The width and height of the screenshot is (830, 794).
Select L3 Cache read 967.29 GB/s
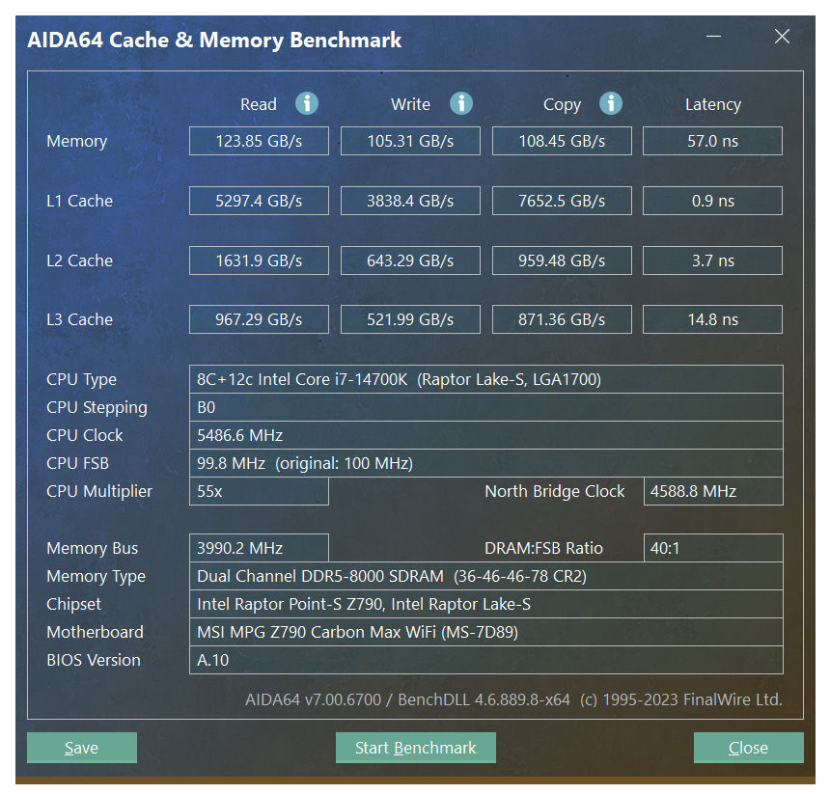(x=259, y=319)
